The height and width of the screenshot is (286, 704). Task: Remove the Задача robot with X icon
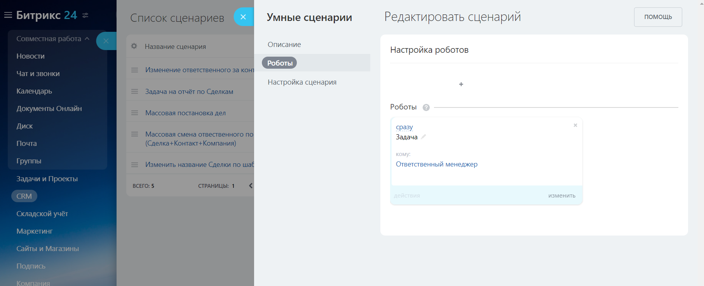point(575,125)
